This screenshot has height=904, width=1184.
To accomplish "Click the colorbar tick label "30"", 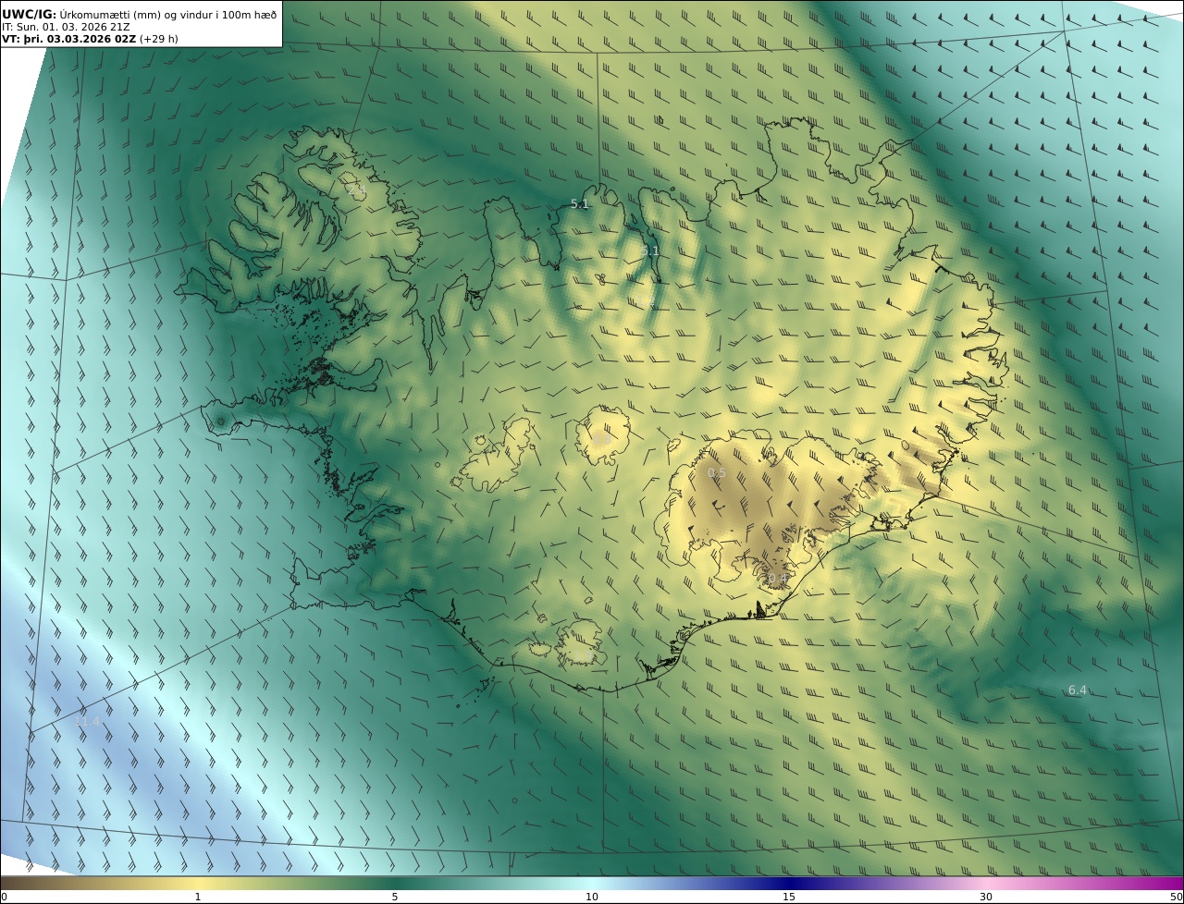I will (x=986, y=897).
